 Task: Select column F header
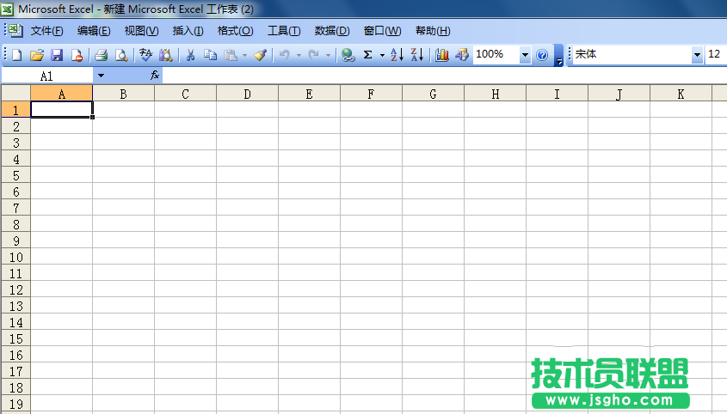coord(371,94)
